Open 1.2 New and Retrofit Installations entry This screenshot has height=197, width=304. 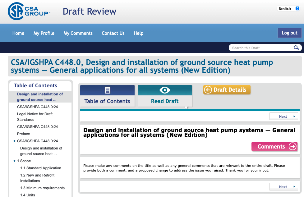pyautogui.click(x=37, y=178)
